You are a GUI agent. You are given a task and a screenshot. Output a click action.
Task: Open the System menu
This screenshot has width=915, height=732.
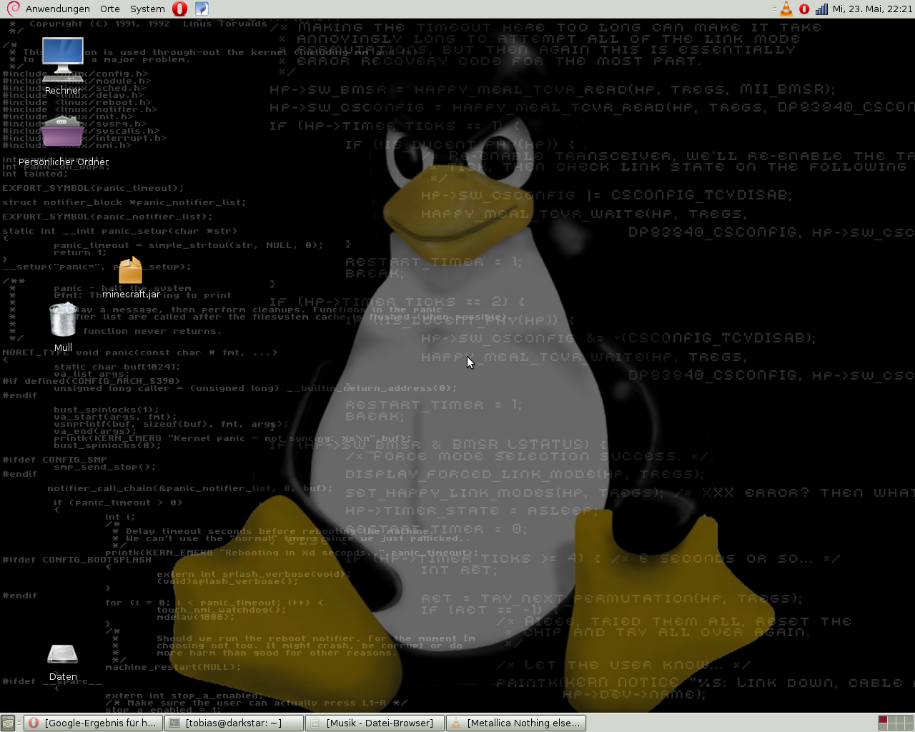(147, 9)
